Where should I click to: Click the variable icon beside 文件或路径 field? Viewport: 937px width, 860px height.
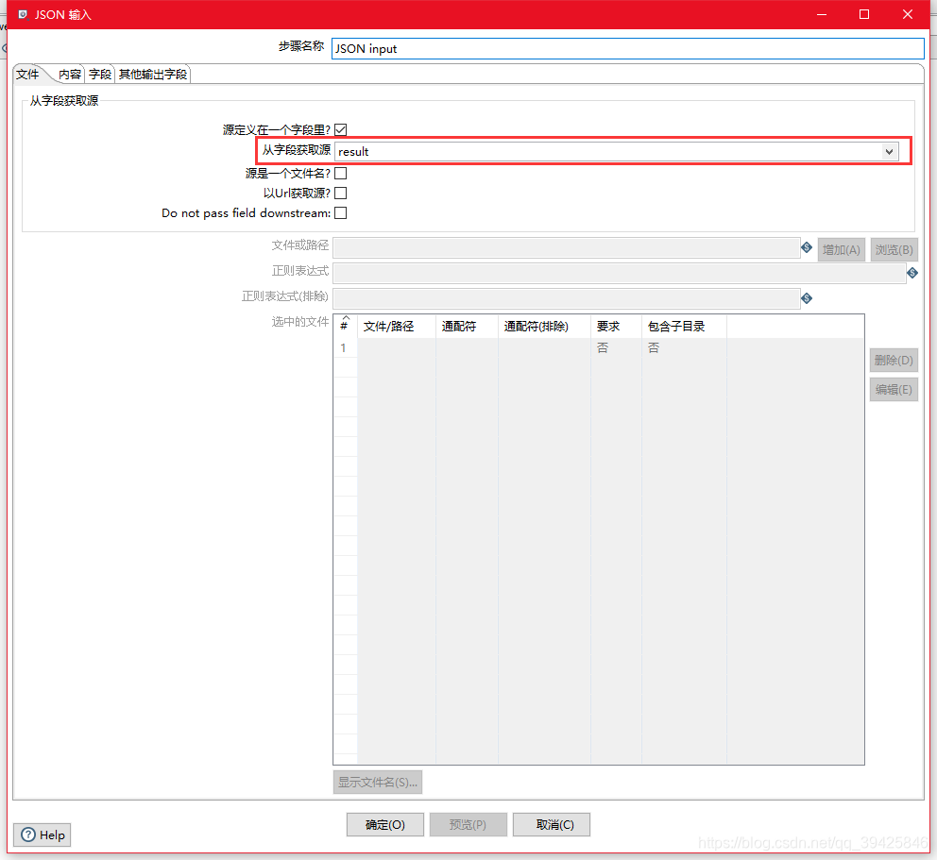(806, 248)
